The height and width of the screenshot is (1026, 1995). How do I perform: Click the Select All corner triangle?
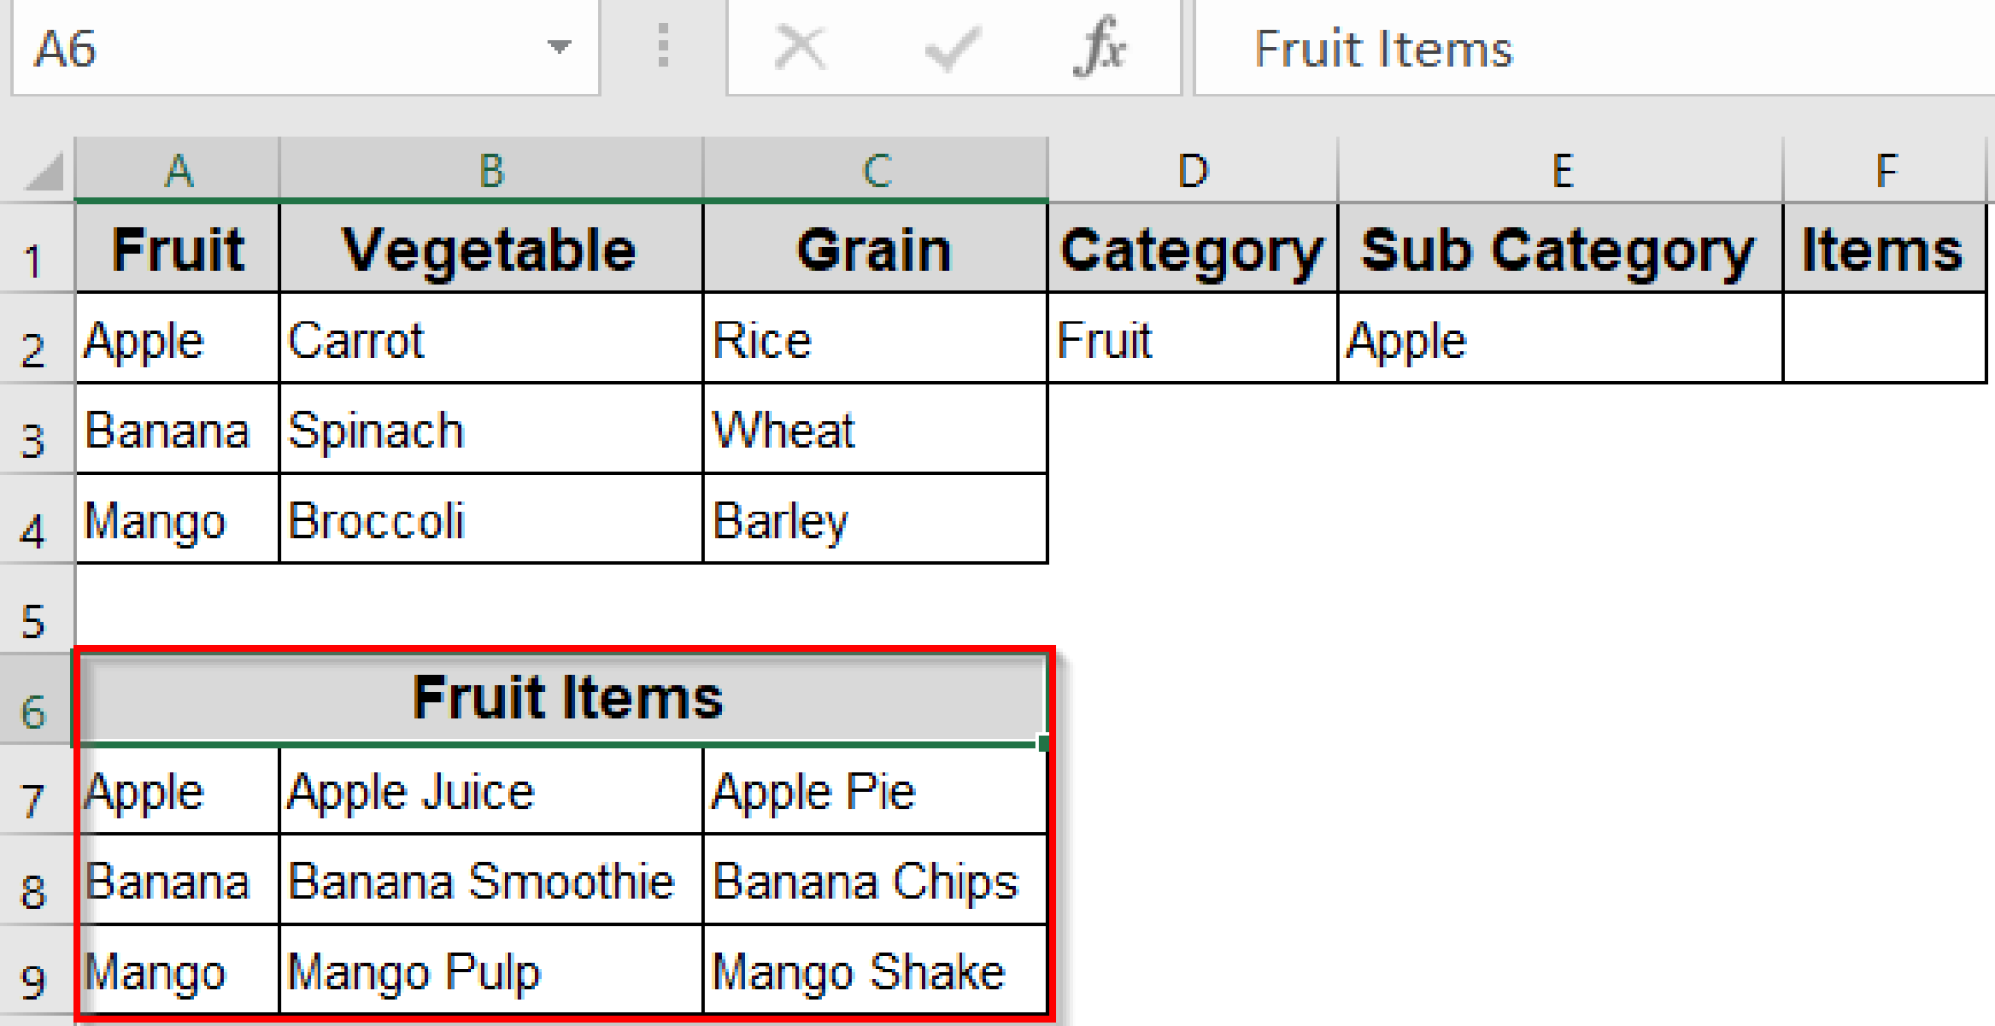pos(44,172)
